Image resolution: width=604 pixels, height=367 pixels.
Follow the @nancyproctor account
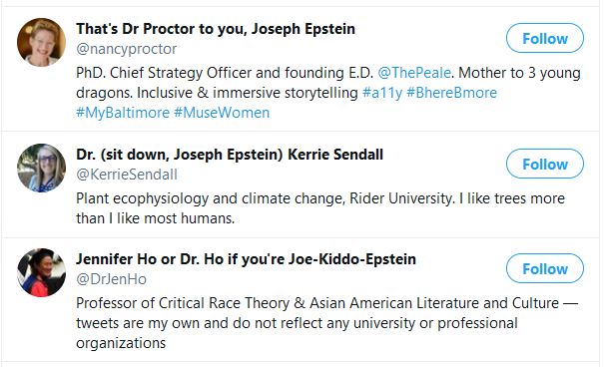545,38
